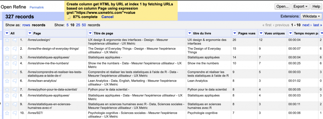This screenshot has height=119, width=323.
Task: Click Vues uniques cell with value 12
Action: click(x=261, y=40)
